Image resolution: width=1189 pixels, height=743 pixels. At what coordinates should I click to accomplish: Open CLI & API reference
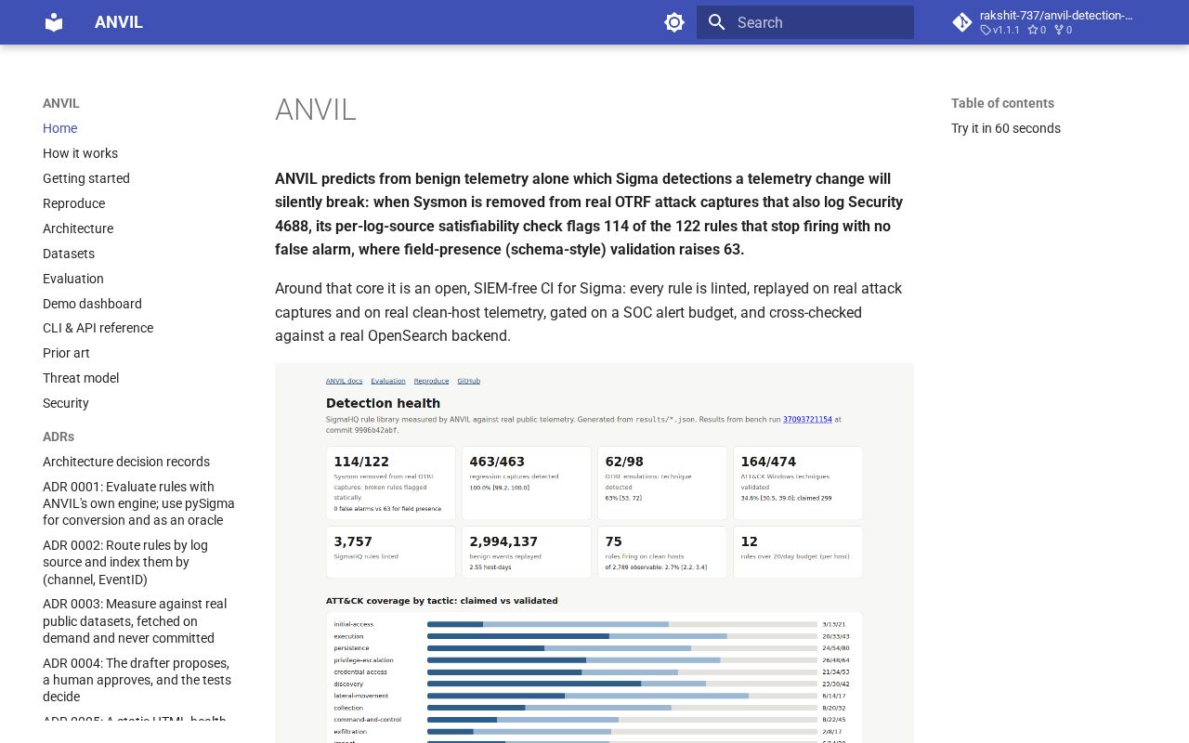pos(98,328)
